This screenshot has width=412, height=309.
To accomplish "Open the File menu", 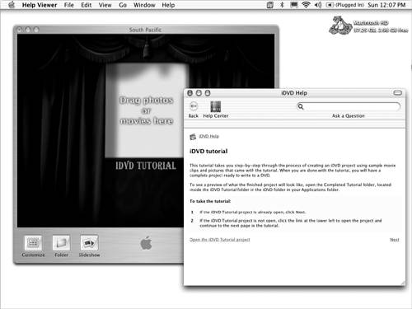I will [x=69, y=5].
